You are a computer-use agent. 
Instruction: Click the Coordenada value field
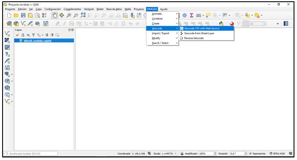coord(139,154)
